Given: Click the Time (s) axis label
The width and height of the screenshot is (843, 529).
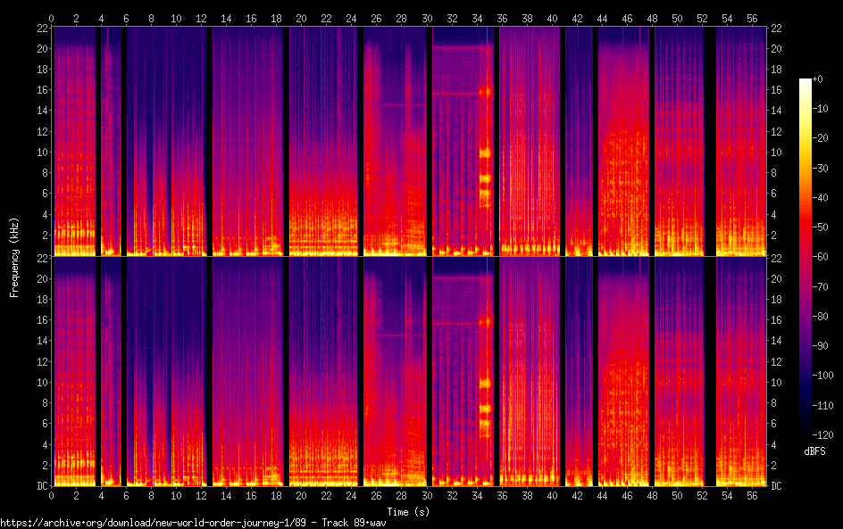Looking at the screenshot, I should pyautogui.click(x=407, y=511).
